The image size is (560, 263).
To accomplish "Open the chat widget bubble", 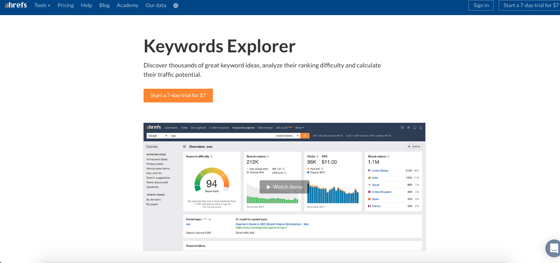I will coord(553,248).
